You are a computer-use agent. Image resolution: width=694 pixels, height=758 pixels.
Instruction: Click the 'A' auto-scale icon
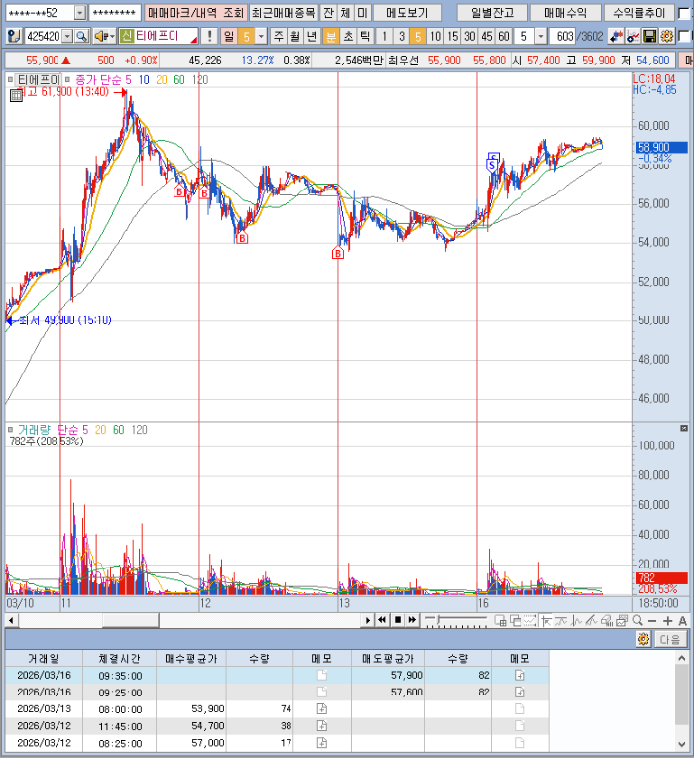point(682,621)
